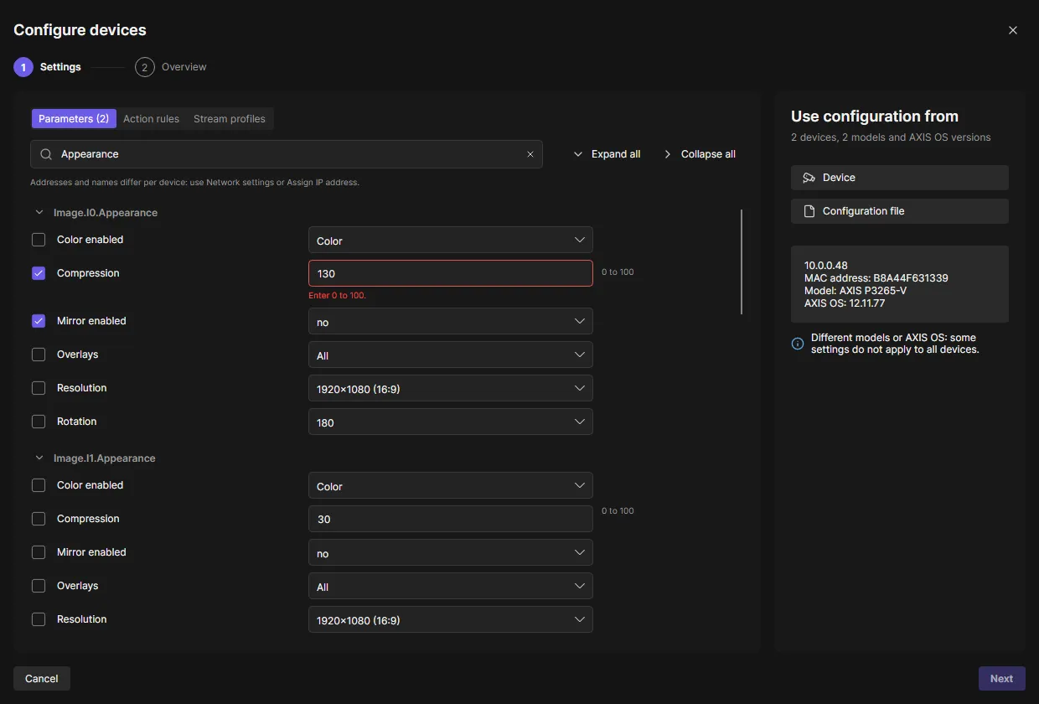The width and height of the screenshot is (1039, 704).
Task: Uncheck I0 Compression checkbox
Action: tap(39, 273)
